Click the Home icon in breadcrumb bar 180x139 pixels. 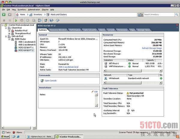click(17, 15)
